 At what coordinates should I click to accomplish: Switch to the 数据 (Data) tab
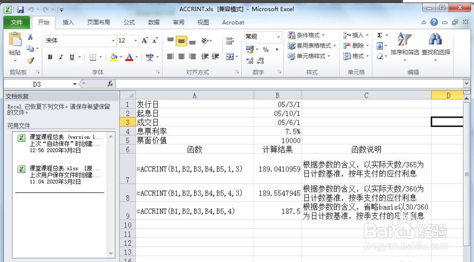[x=154, y=22]
